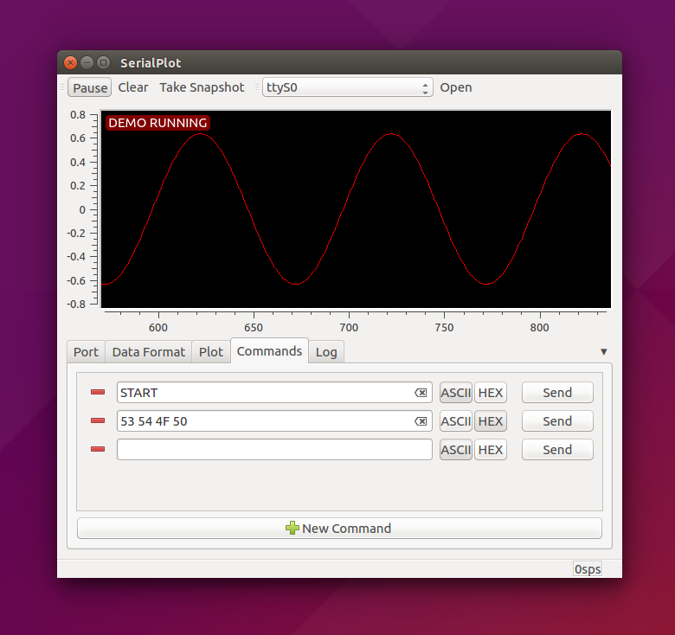The image size is (675, 635).
Task: Click the DEMO RUNNING label on the plot
Action: [157, 123]
